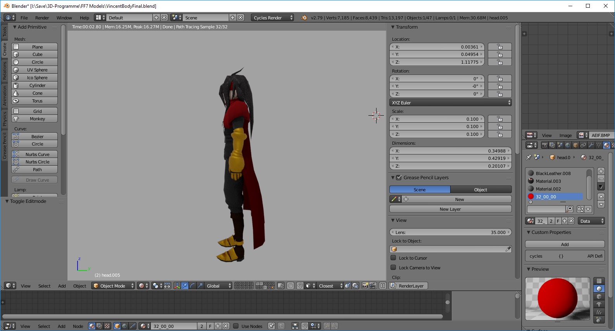Select sphere preview shape icon
Viewport: 615px width, 331px height.
(x=599, y=289)
